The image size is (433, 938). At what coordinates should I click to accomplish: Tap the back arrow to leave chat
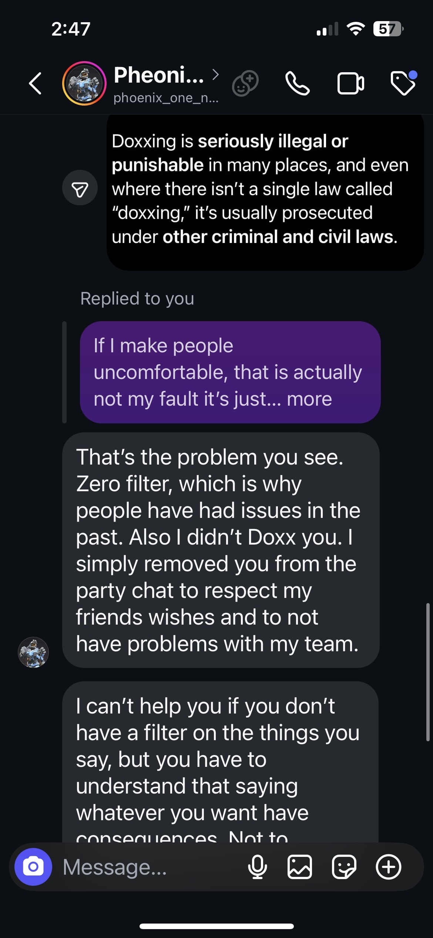coord(36,83)
